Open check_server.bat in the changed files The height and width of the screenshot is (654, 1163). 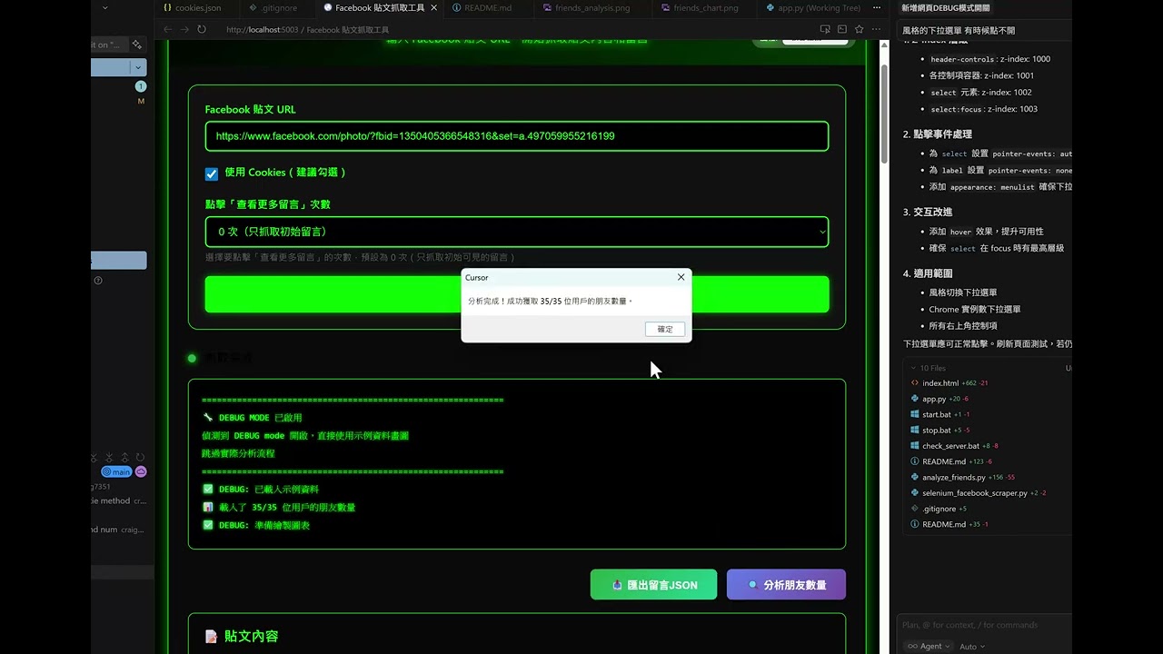[950, 446]
